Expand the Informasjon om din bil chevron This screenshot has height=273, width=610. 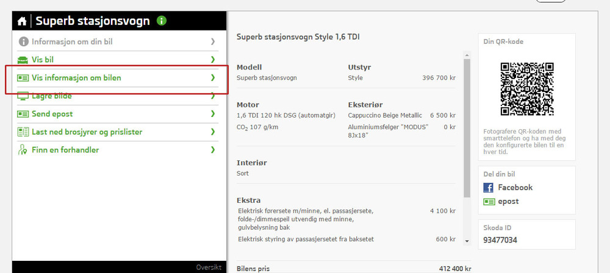213,41
